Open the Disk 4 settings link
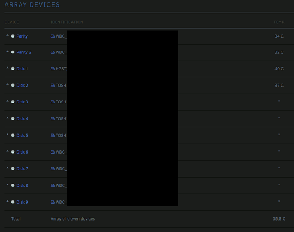Screen dimensions: 294x232 pos(22,119)
